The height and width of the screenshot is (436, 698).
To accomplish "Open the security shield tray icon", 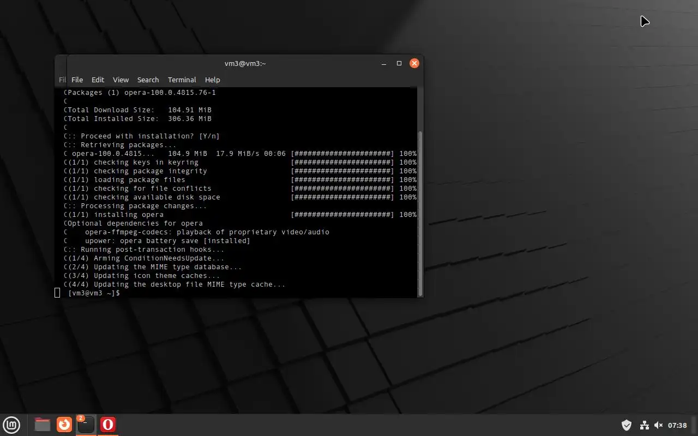I will coord(627,425).
